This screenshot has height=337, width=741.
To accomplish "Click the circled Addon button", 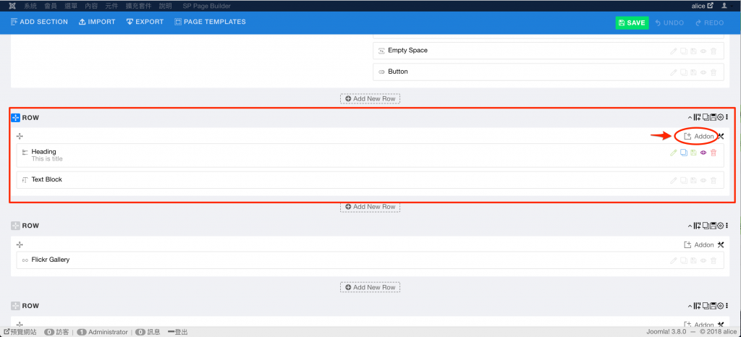I will click(699, 136).
